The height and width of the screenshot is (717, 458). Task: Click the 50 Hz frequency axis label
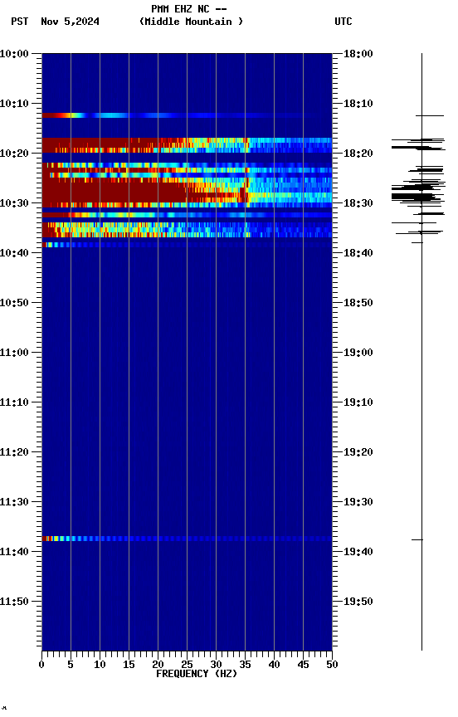(332, 665)
